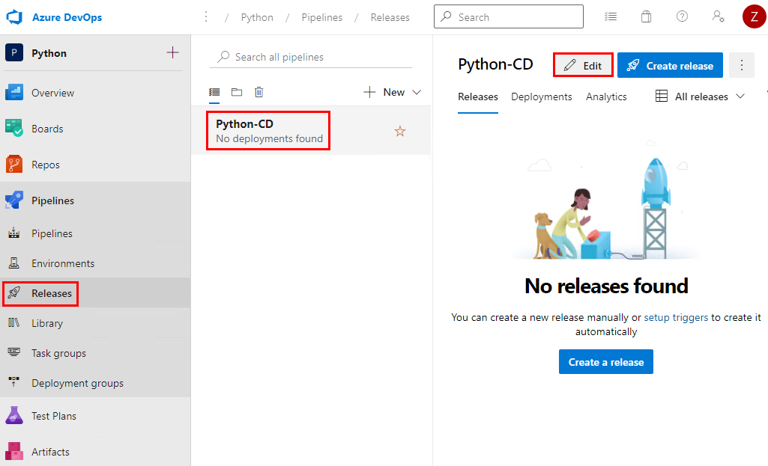Screen dimensions: 768x466
Task: Click the Test Plans flask icon
Action: 14,415
